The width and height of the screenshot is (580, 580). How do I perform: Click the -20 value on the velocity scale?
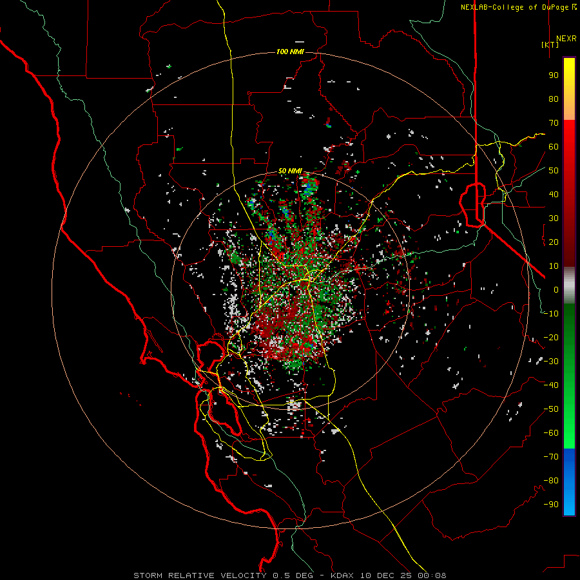pyautogui.click(x=551, y=337)
